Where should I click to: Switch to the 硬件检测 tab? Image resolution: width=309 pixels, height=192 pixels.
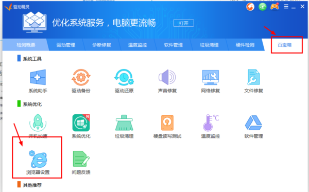click(245, 45)
